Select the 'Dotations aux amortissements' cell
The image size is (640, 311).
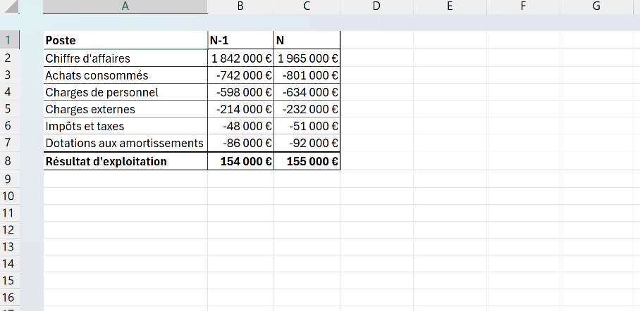[x=125, y=143]
